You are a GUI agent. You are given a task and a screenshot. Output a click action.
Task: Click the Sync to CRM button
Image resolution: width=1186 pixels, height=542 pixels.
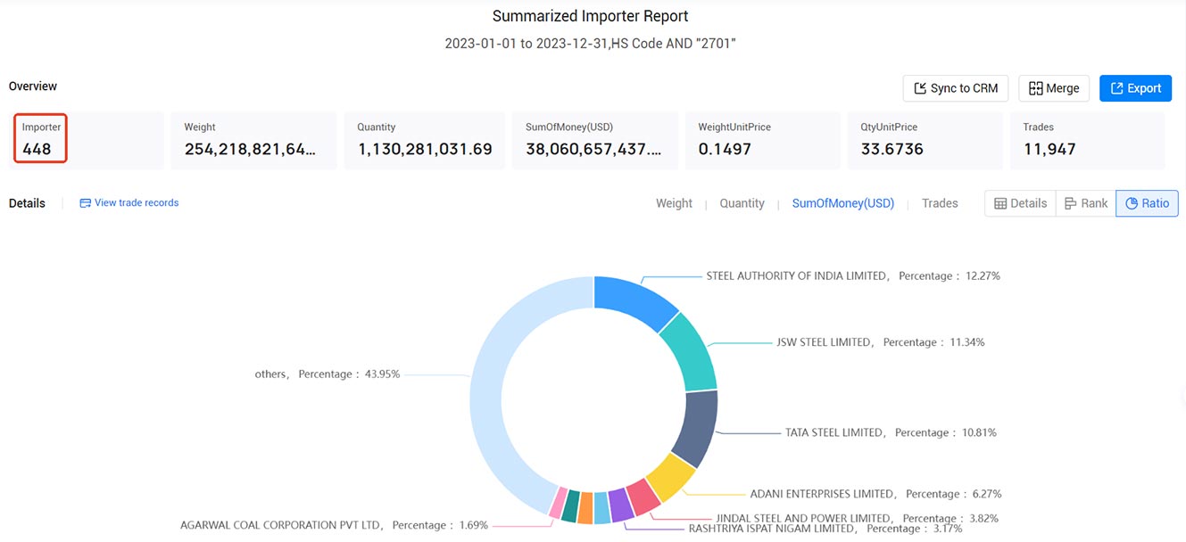956,88
